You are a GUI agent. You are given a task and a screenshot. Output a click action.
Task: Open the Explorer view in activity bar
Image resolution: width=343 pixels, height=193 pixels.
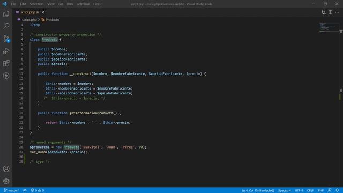tap(6, 14)
